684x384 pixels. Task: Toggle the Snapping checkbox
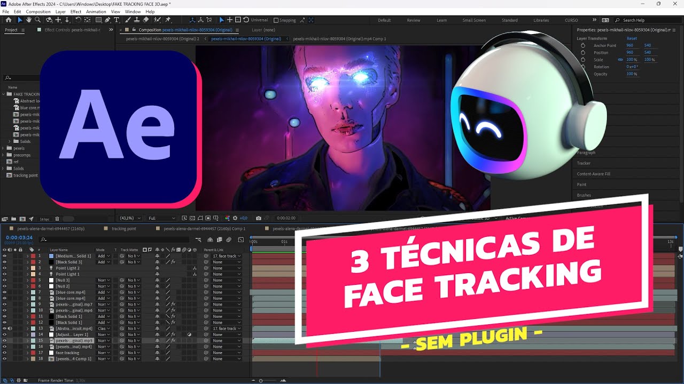click(276, 20)
